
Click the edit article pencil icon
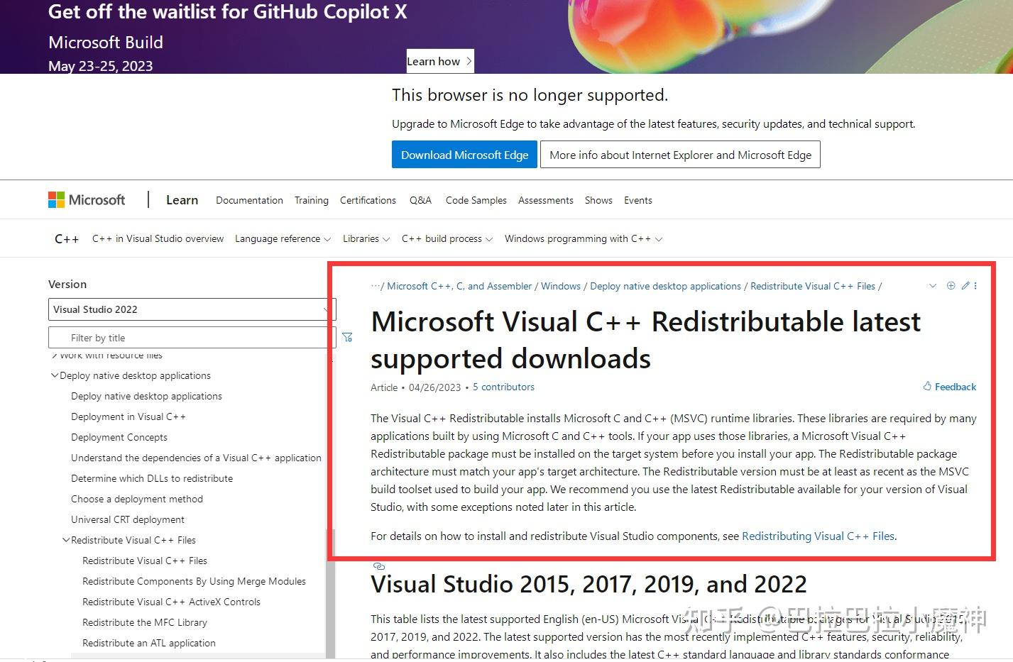click(965, 285)
